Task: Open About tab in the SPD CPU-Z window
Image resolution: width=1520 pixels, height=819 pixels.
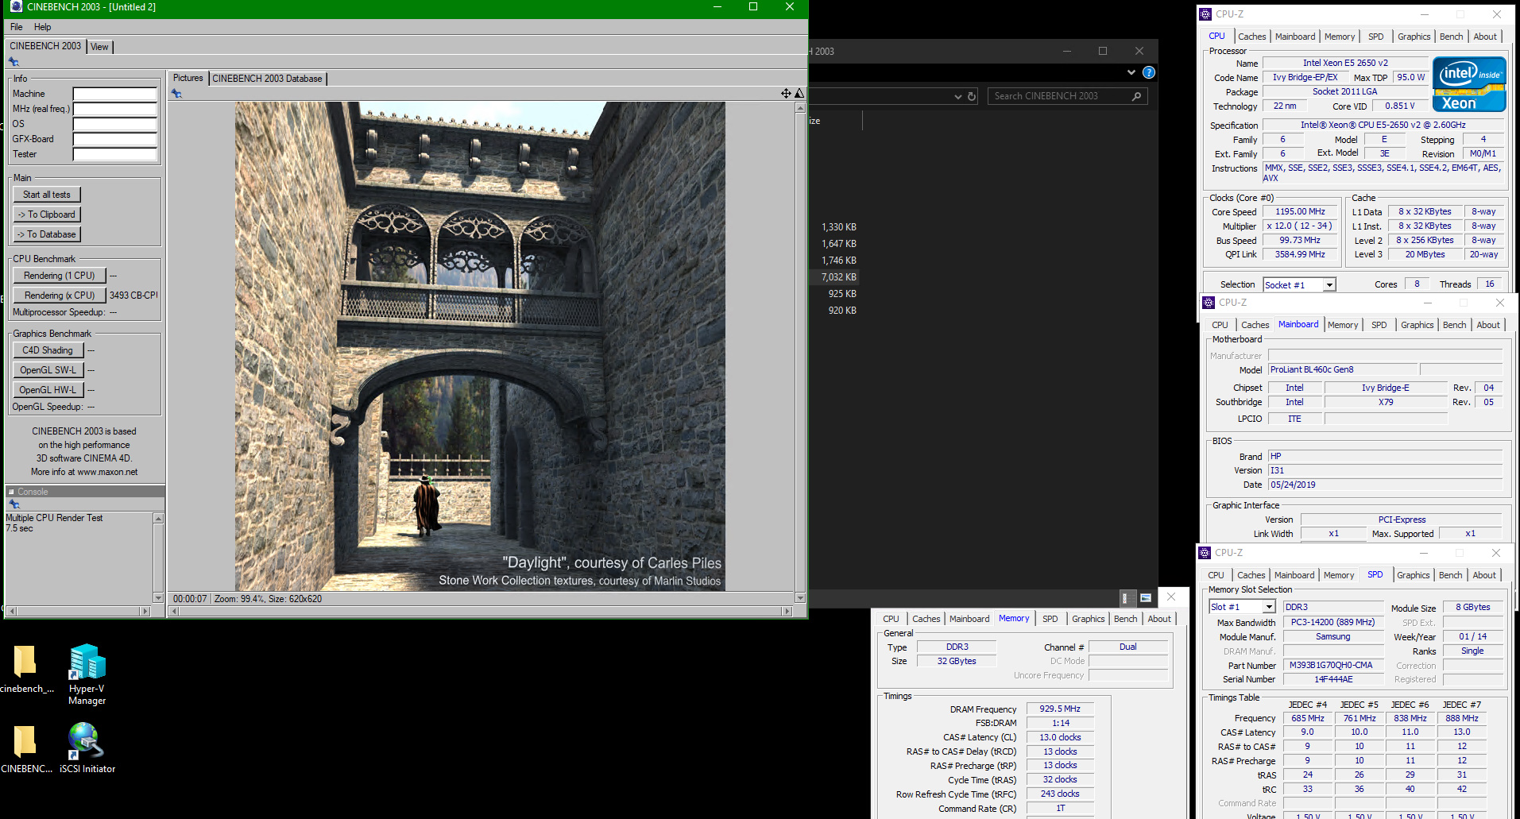Action: point(1483,575)
